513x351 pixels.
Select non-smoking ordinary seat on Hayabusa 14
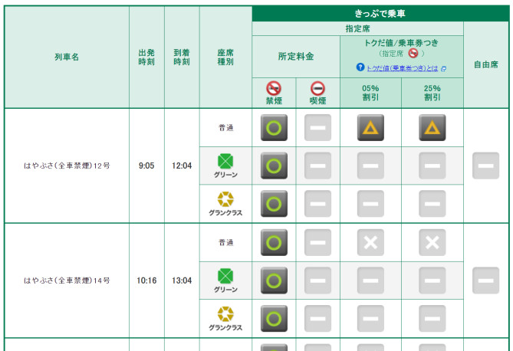[x=274, y=242]
